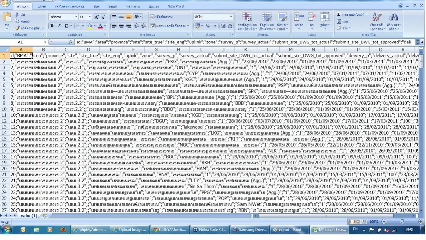Screen dimensions: 426x240
Task: Toggle wrap text (ตัดข้อความ)
Action: 161,17
